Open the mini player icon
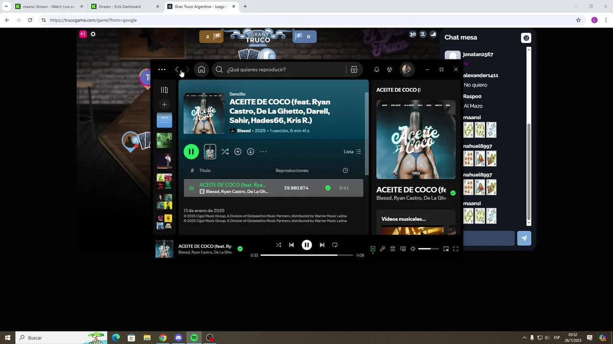The image size is (613, 344). pyautogui.click(x=446, y=249)
